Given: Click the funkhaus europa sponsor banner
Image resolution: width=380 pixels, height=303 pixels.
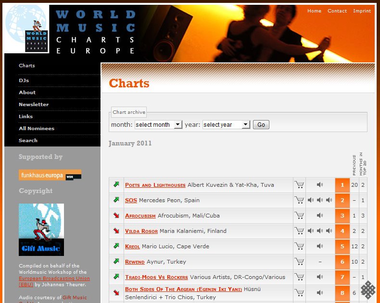Looking at the screenshot, I should (50, 175).
